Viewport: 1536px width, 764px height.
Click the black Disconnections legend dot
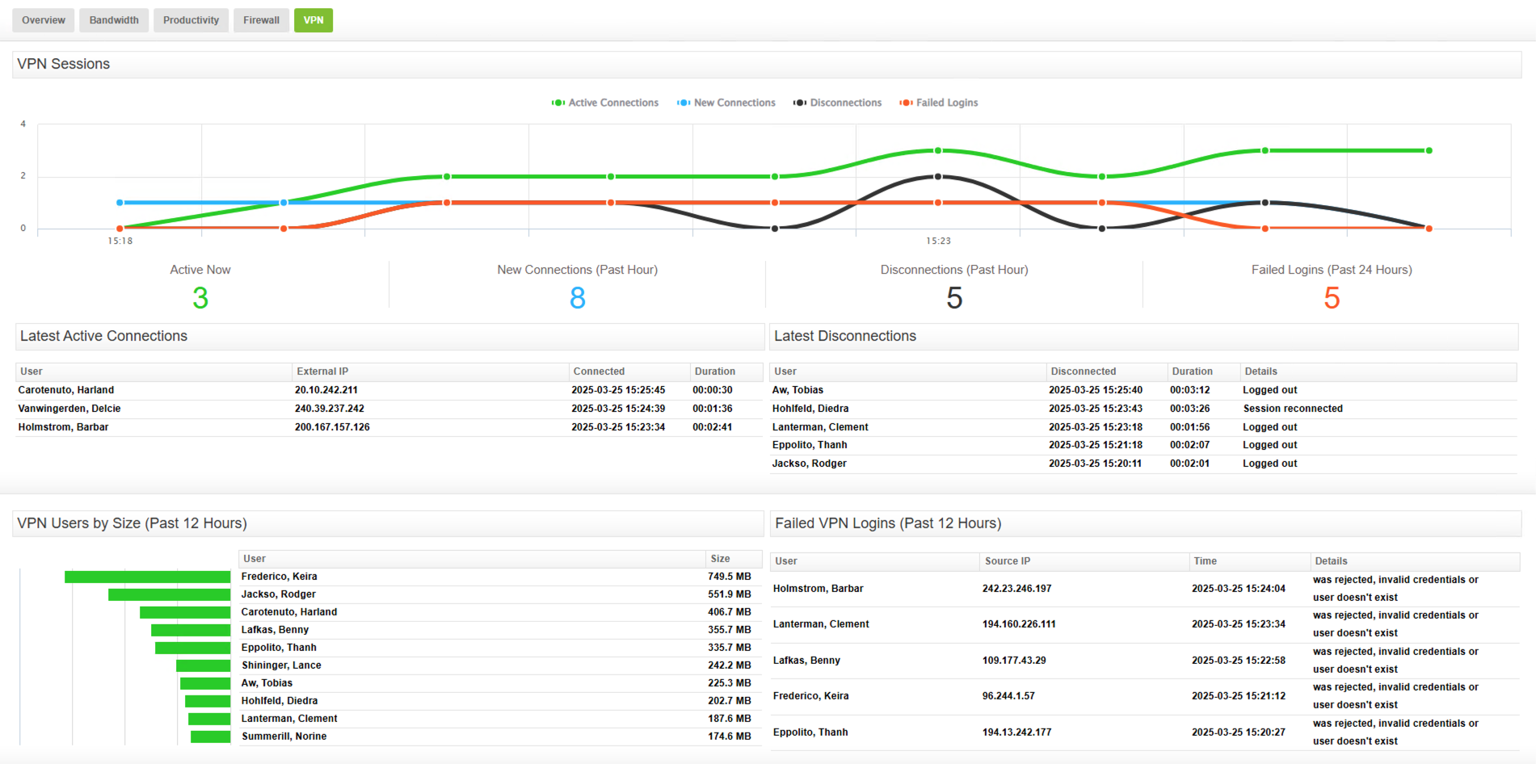click(x=799, y=103)
